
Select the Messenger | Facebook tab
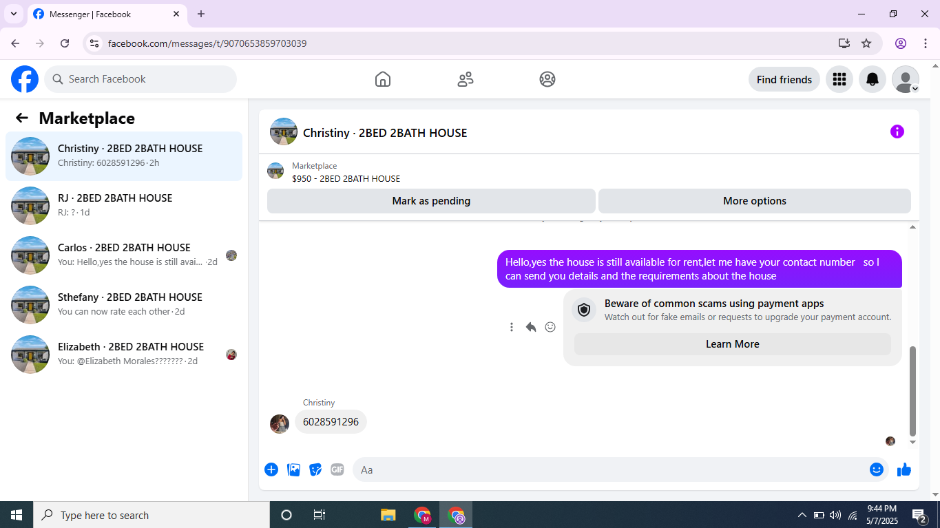coord(107,14)
